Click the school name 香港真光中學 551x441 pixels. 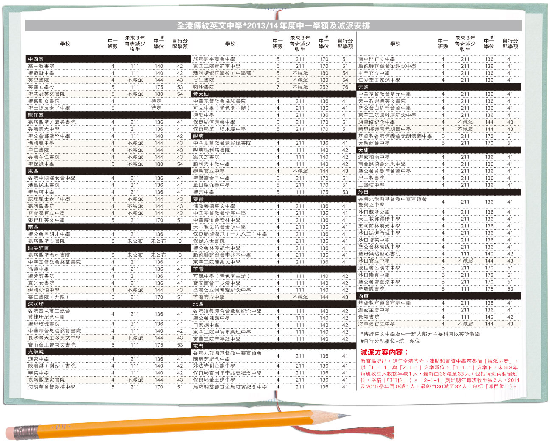tap(44, 129)
